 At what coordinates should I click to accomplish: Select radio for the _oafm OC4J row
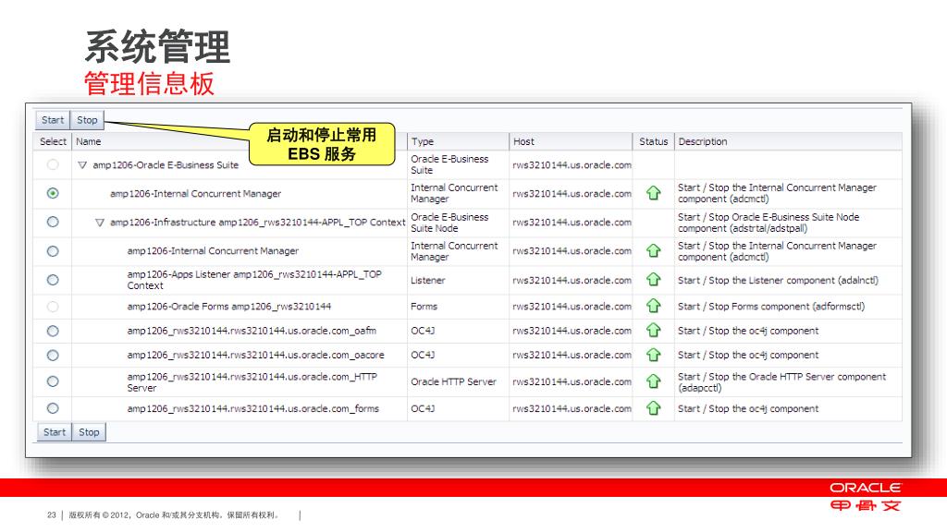point(53,332)
